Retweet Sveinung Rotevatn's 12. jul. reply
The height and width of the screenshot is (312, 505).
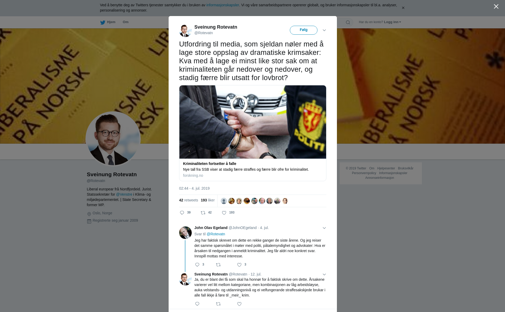[x=218, y=304]
